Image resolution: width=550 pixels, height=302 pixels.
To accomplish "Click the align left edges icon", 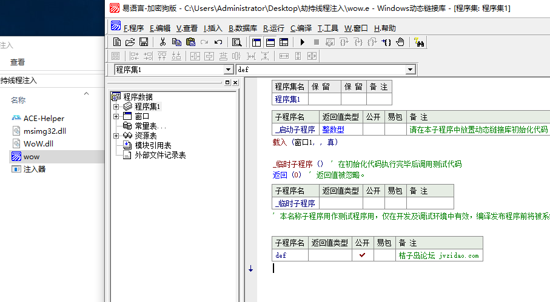I will [x=135, y=56].
